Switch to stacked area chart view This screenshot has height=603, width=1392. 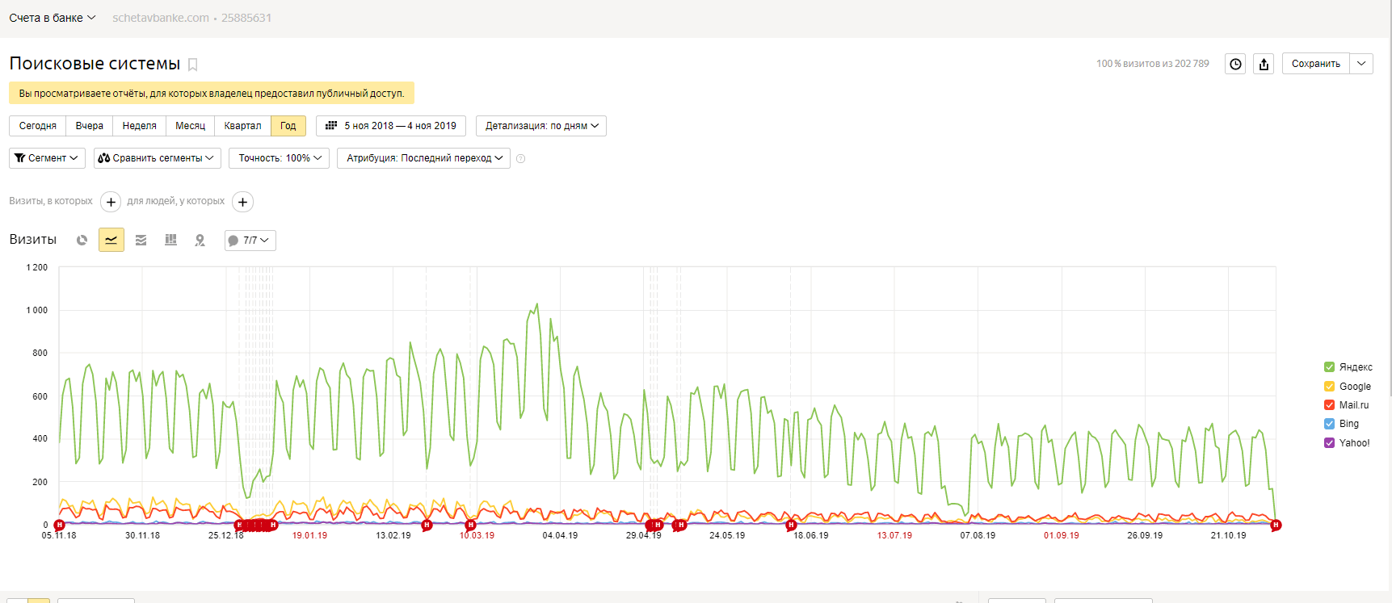click(x=141, y=240)
